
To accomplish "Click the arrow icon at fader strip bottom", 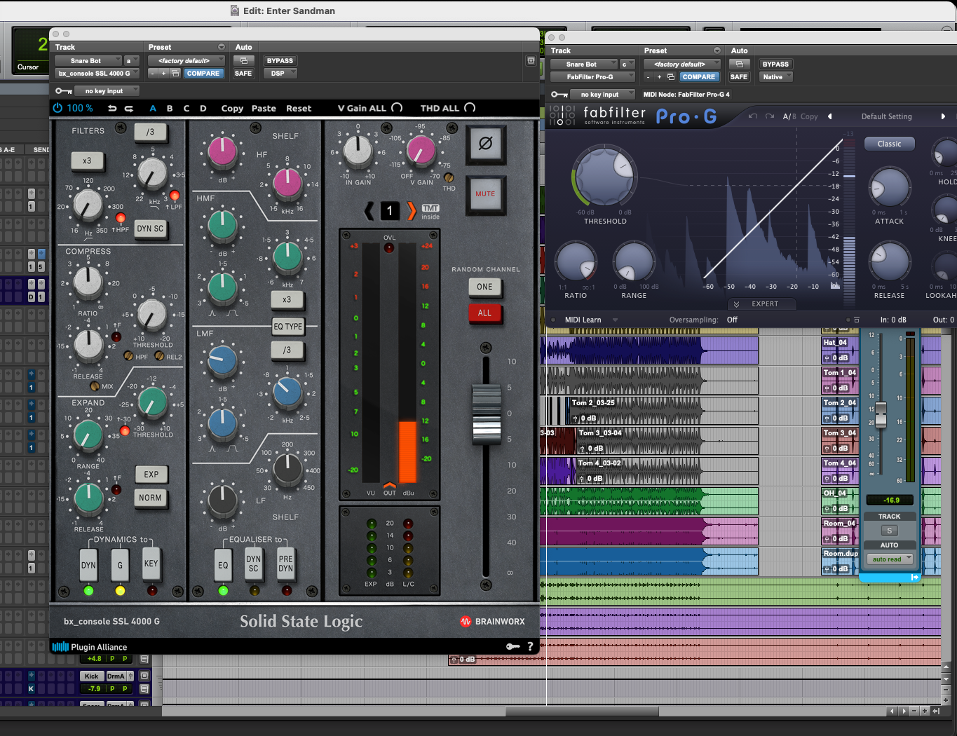I will [914, 578].
